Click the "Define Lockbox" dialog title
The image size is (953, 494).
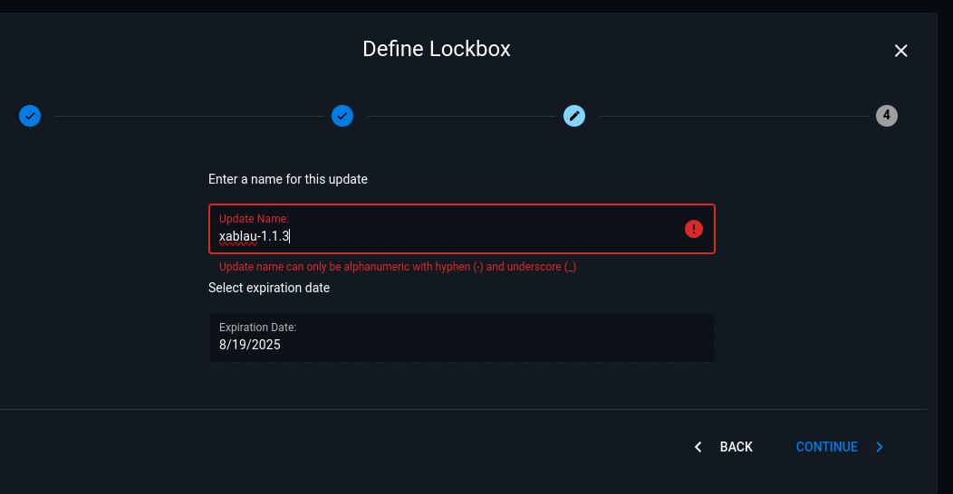pos(437,49)
